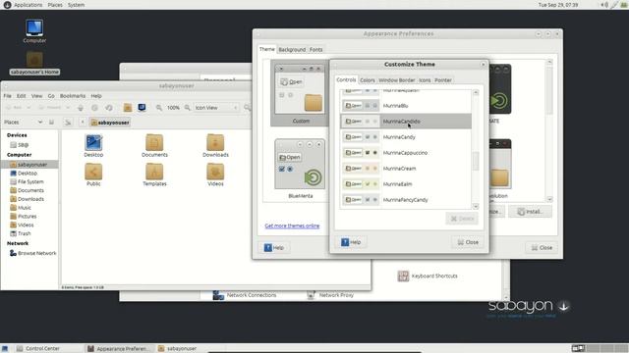
Task: Switch to the Background tab in Appearance Preferences
Action: [292, 50]
